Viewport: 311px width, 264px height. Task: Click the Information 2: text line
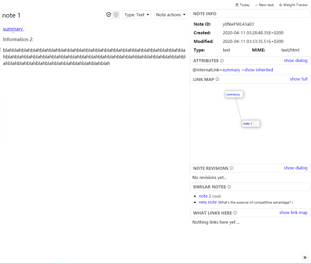pos(18,39)
